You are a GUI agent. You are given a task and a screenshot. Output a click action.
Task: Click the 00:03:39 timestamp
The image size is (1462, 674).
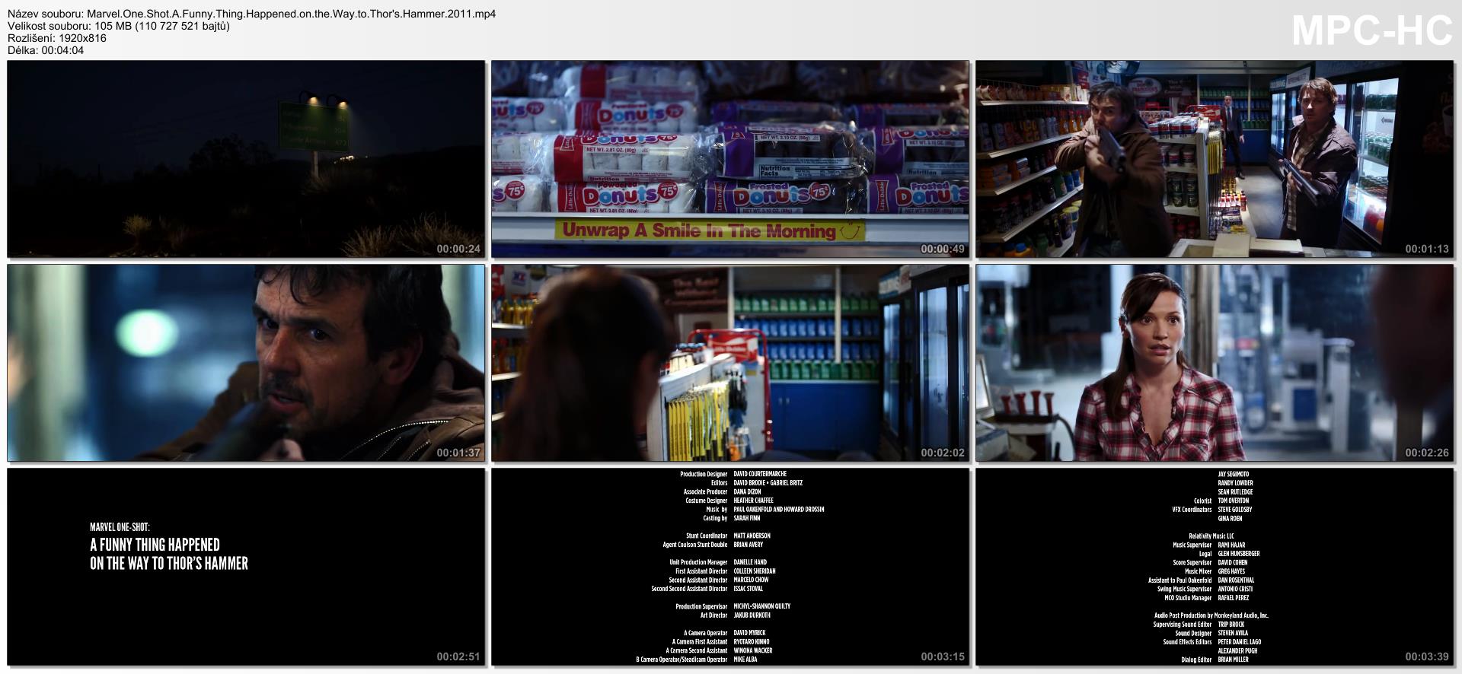(x=1426, y=657)
